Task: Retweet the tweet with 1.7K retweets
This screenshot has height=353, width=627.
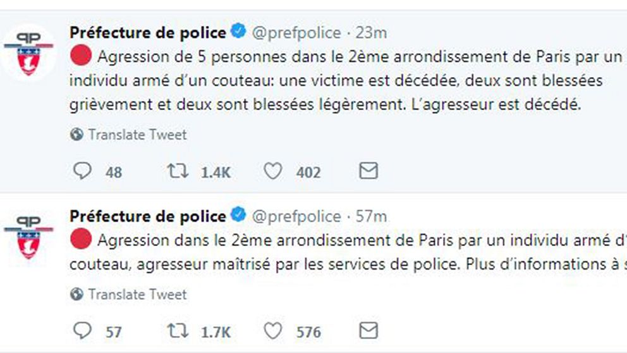Action: click(178, 331)
